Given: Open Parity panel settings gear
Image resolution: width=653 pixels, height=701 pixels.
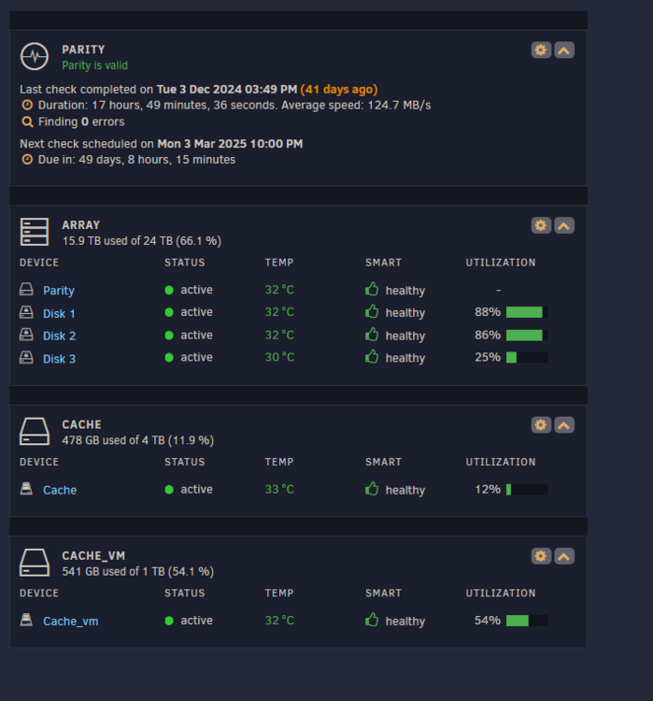Looking at the screenshot, I should click(541, 50).
